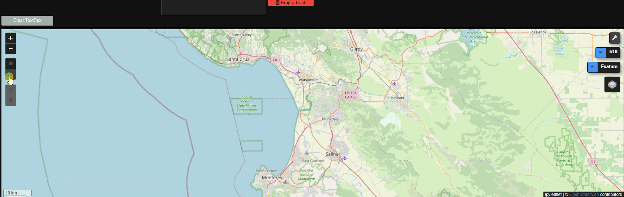The width and height of the screenshot is (624, 197).
Task: Click the 10 km scale bar
Action: (x=17, y=193)
